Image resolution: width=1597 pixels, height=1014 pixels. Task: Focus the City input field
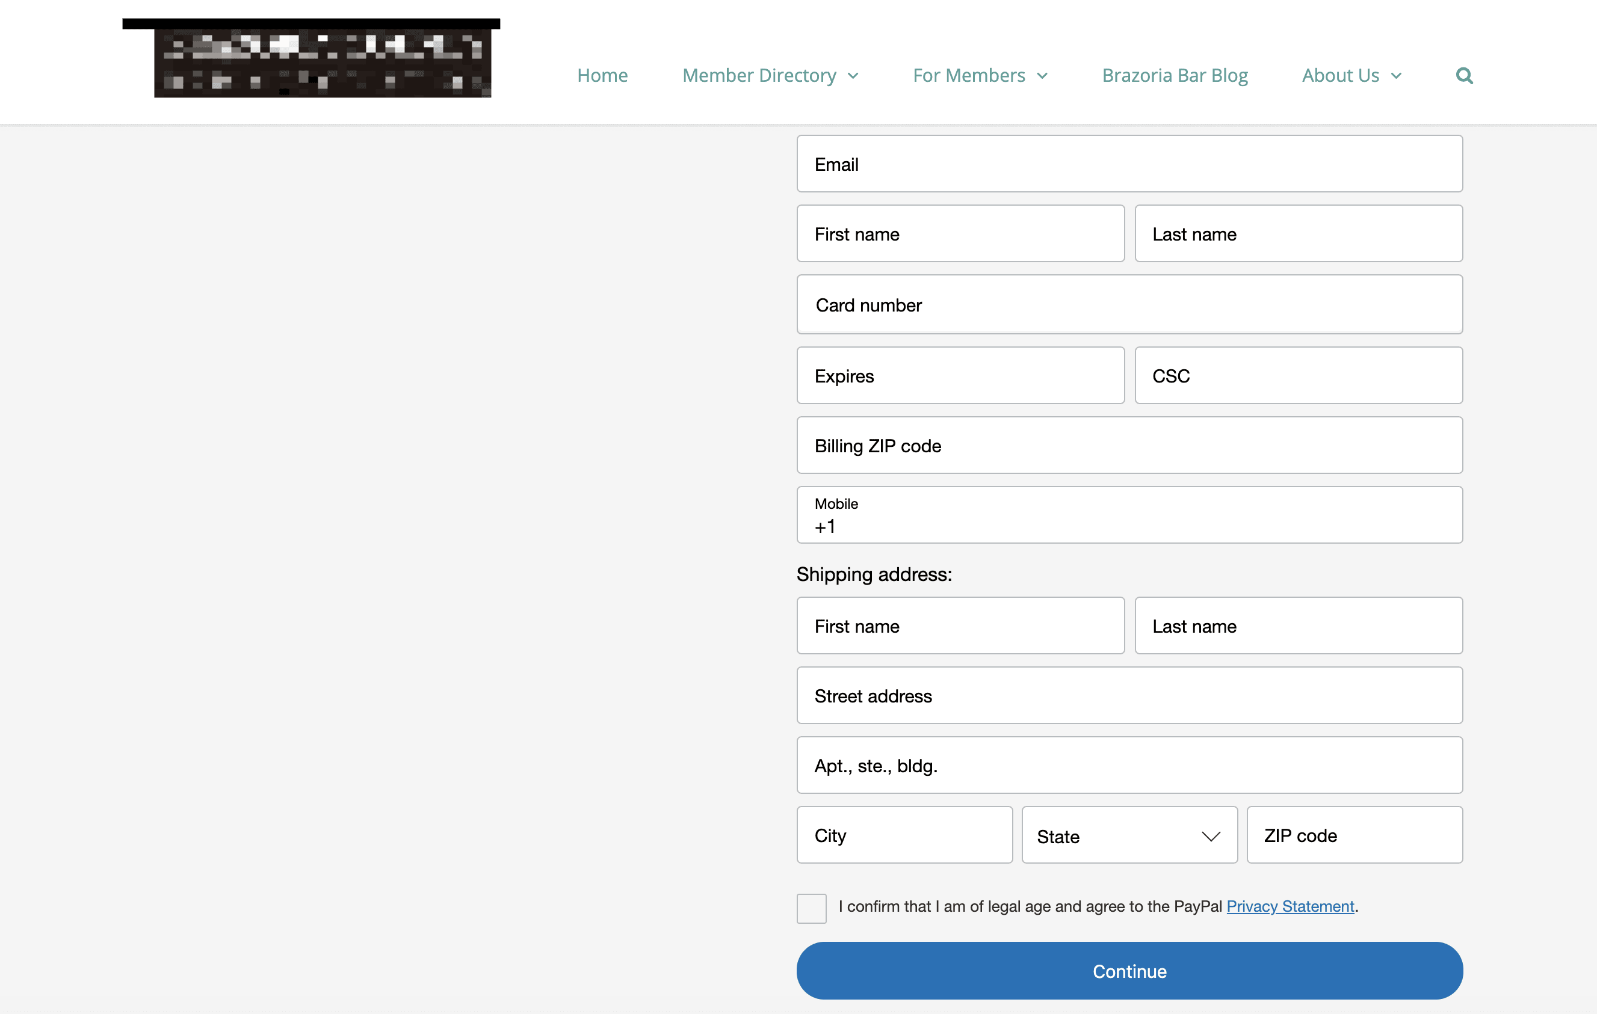point(904,835)
